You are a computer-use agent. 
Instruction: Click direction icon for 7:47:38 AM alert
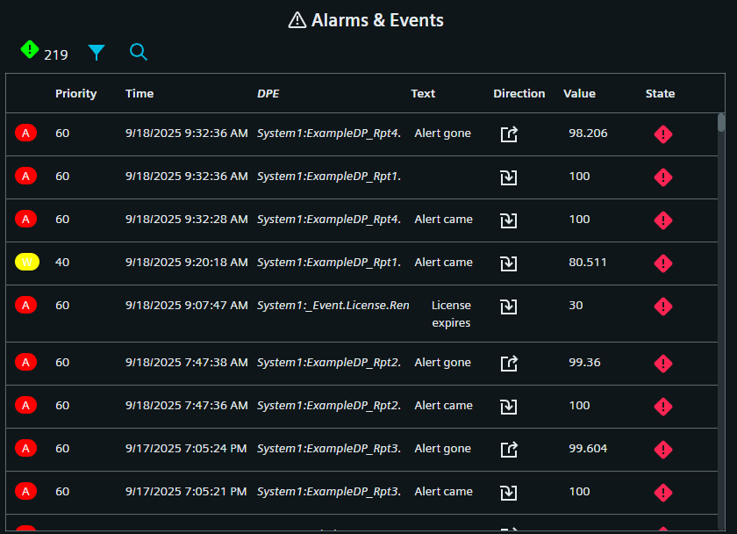tap(509, 363)
